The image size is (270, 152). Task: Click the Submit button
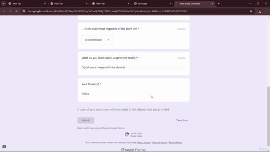[86, 120]
